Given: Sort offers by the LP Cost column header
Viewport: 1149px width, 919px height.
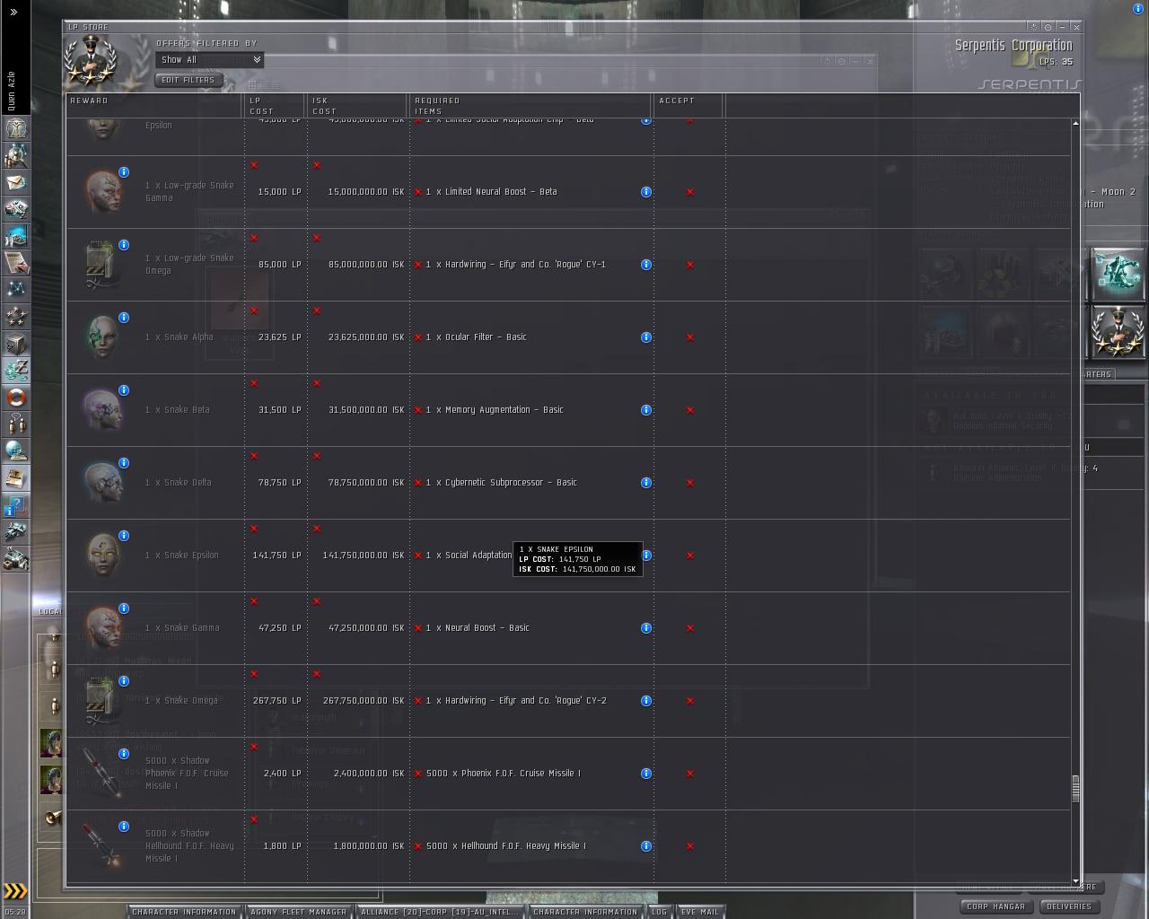Looking at the screenshot, I should click(x=275, y=105).
